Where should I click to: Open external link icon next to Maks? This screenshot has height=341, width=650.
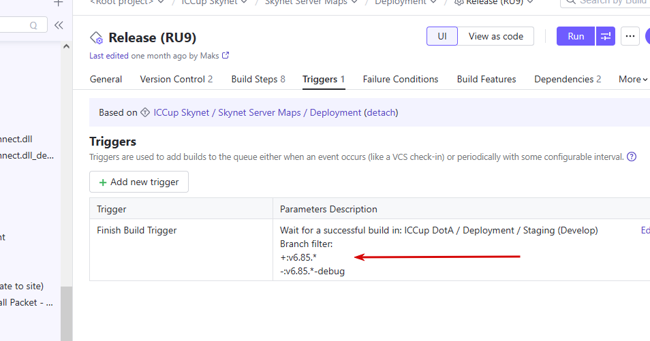[x=226, y=55]
